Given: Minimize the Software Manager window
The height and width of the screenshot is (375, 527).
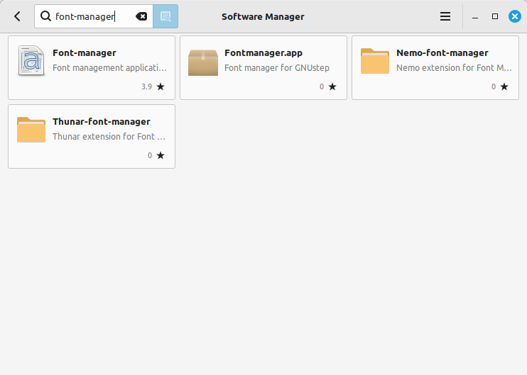Looking at the screenshot, I should (x=475, y=16).
